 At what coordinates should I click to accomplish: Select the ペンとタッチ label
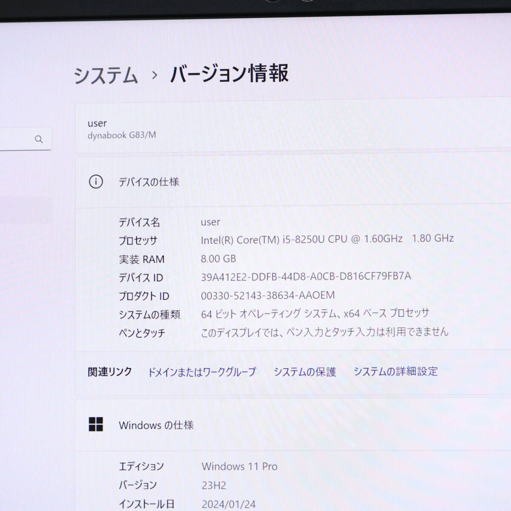[x=142, y=333]
